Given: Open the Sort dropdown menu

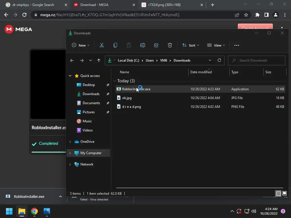Looking at the screenshot, I should (x=190, y=45).
